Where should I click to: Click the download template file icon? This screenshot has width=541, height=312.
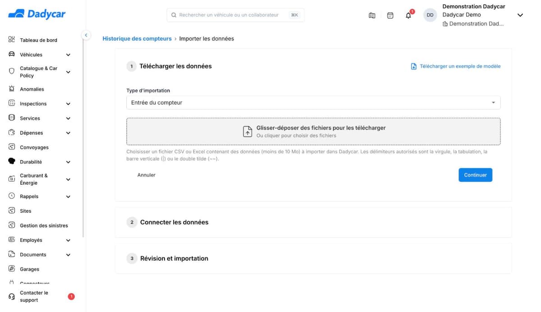pos(413,66)
